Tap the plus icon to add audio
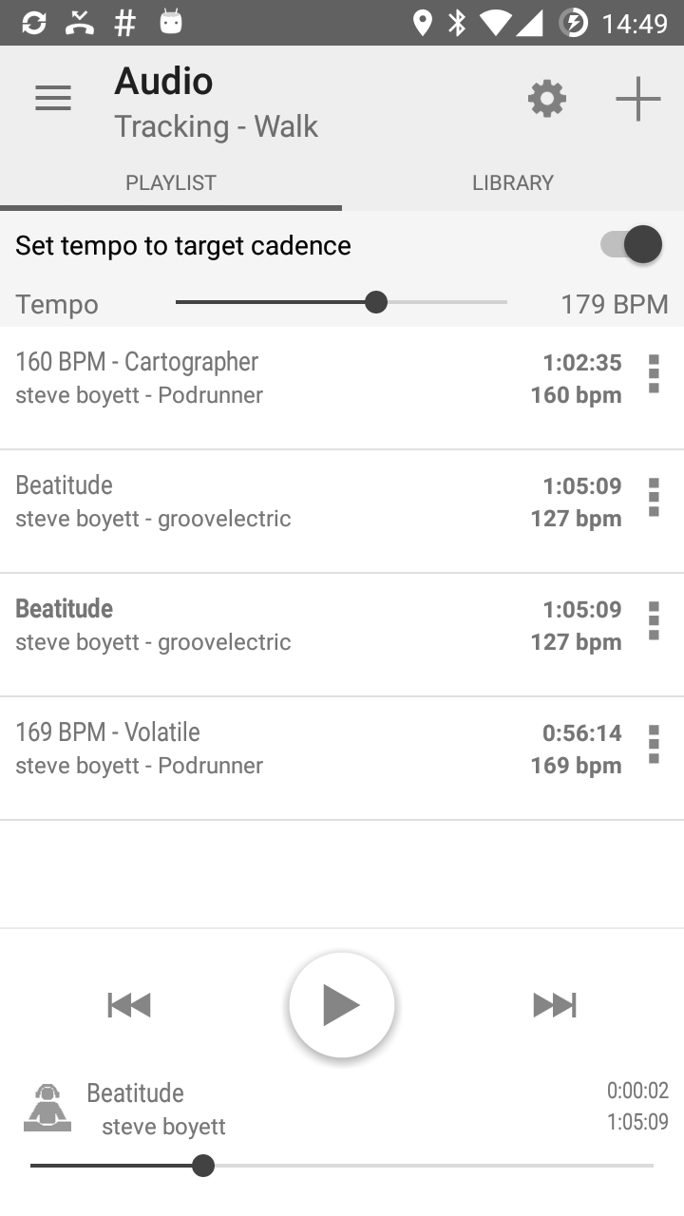 coord(637,99)
